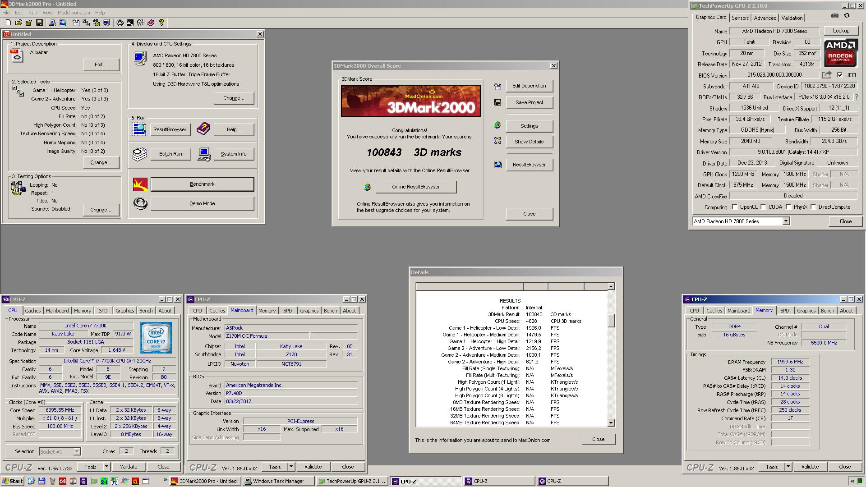Click the Demo Mode button
The height and width of the screenshot is (487, 866).
[x=202, y=203]
